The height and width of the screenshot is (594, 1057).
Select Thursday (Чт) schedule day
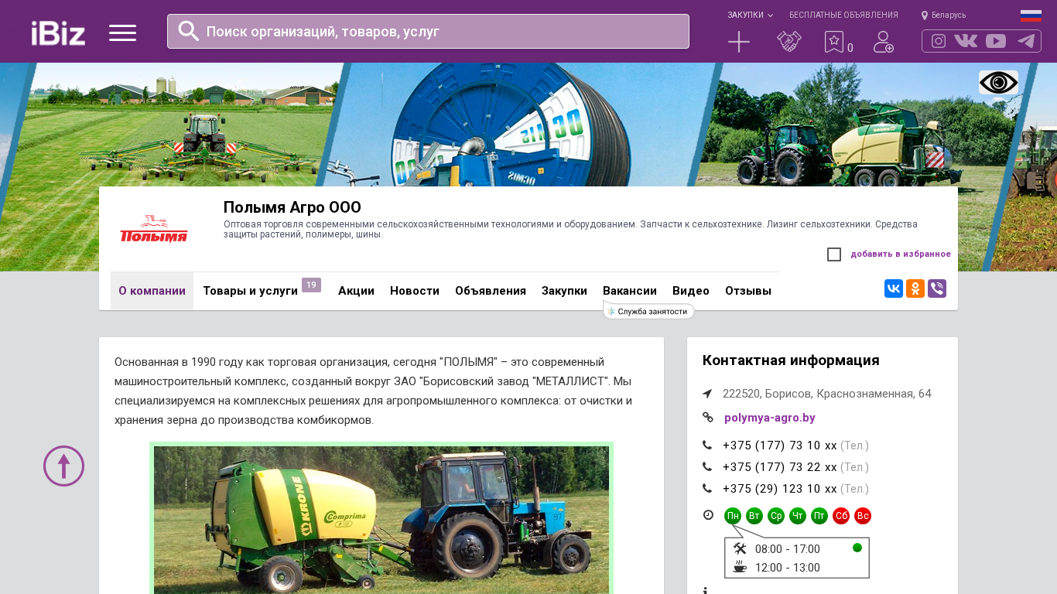(798, 516)
